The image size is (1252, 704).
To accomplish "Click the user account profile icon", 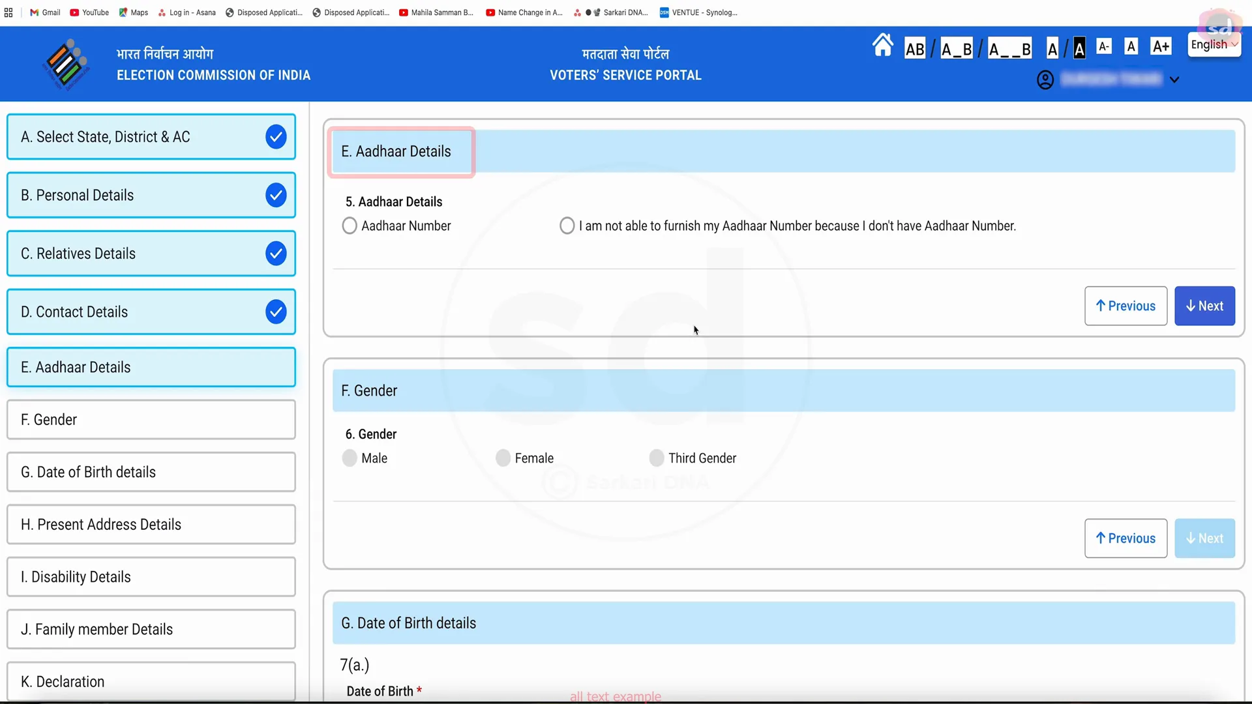I will tap(1046, 79).
